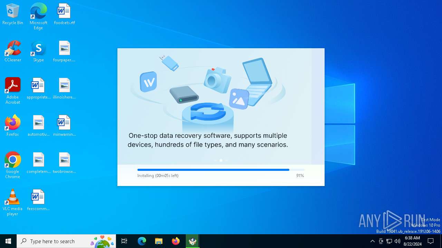Launch Google Chrome desktop shortcut
Image resolution: width=442 pixels, height=248 pixels.
pos(12,165)
